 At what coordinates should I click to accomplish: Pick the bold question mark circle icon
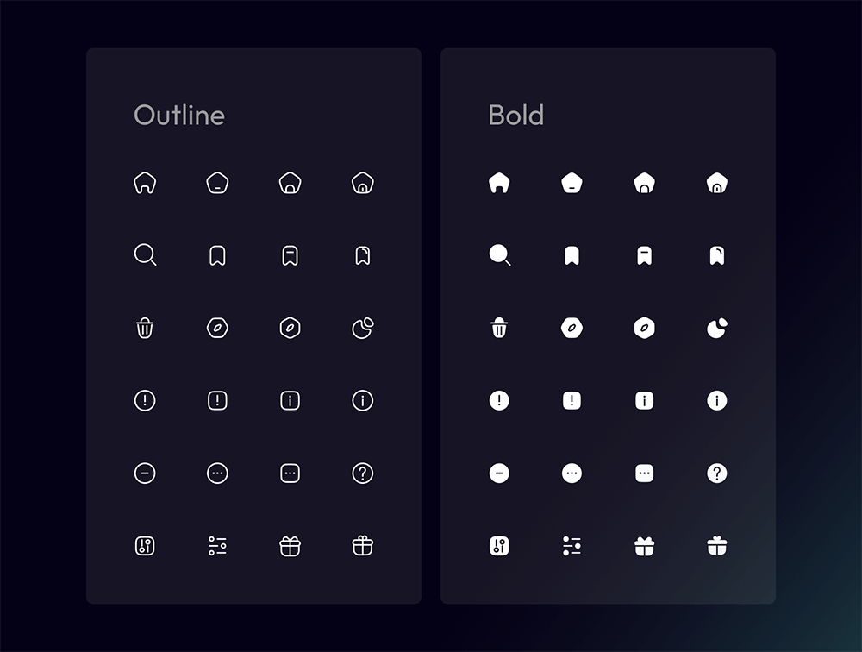[x=716, y=473]
